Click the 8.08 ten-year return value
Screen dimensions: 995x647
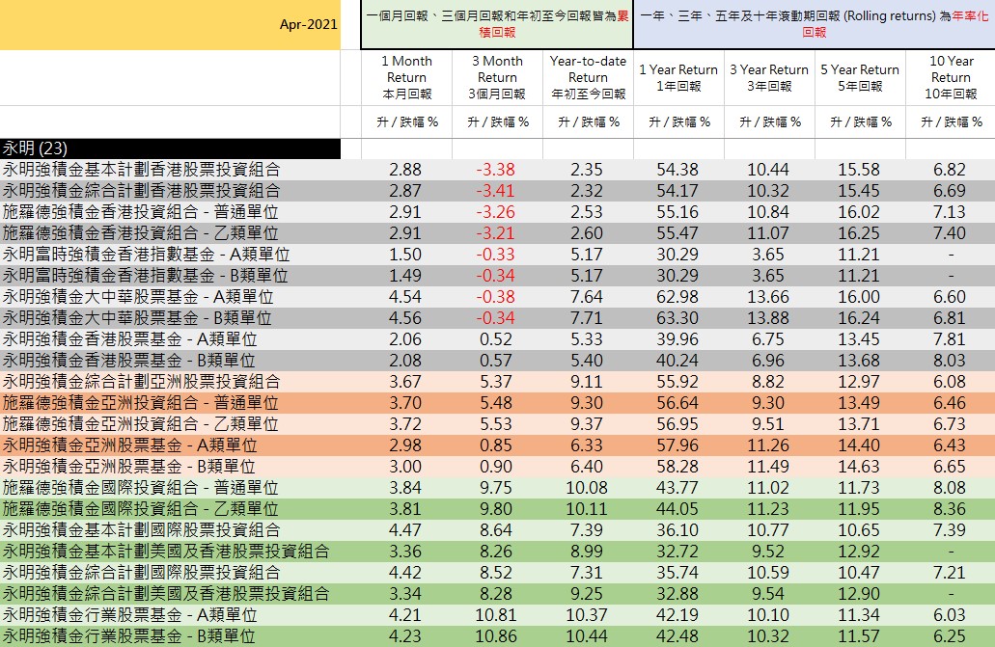(950, 488)
